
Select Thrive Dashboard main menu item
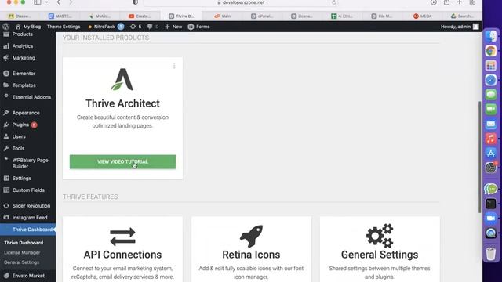[x=27, y=230]
